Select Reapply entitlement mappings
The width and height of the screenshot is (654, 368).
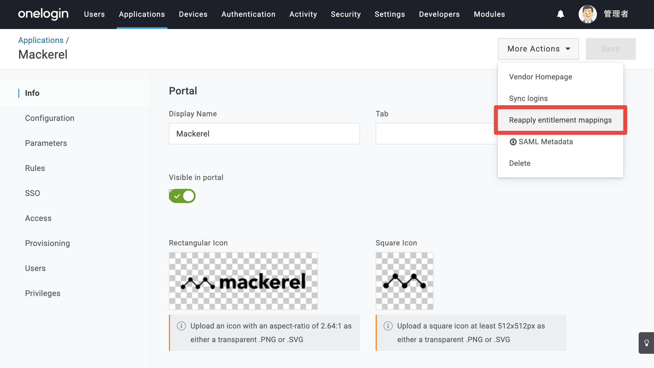pyautogui.click(x=560, y=120)
